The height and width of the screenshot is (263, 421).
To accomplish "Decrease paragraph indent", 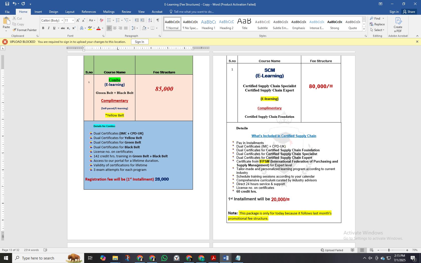I will (x=137, y=20).
